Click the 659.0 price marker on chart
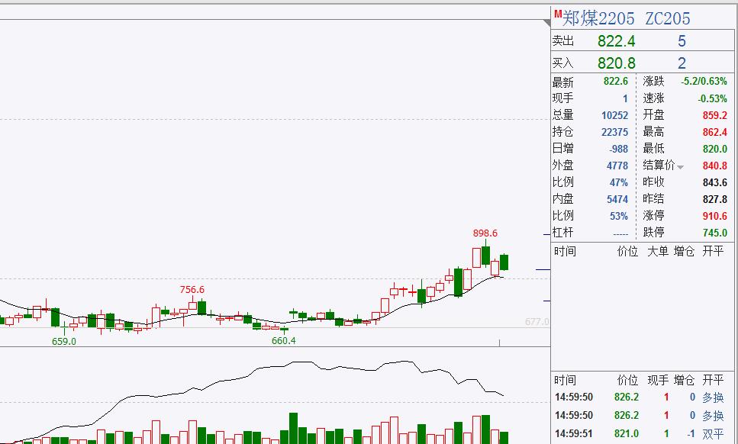 64,342
